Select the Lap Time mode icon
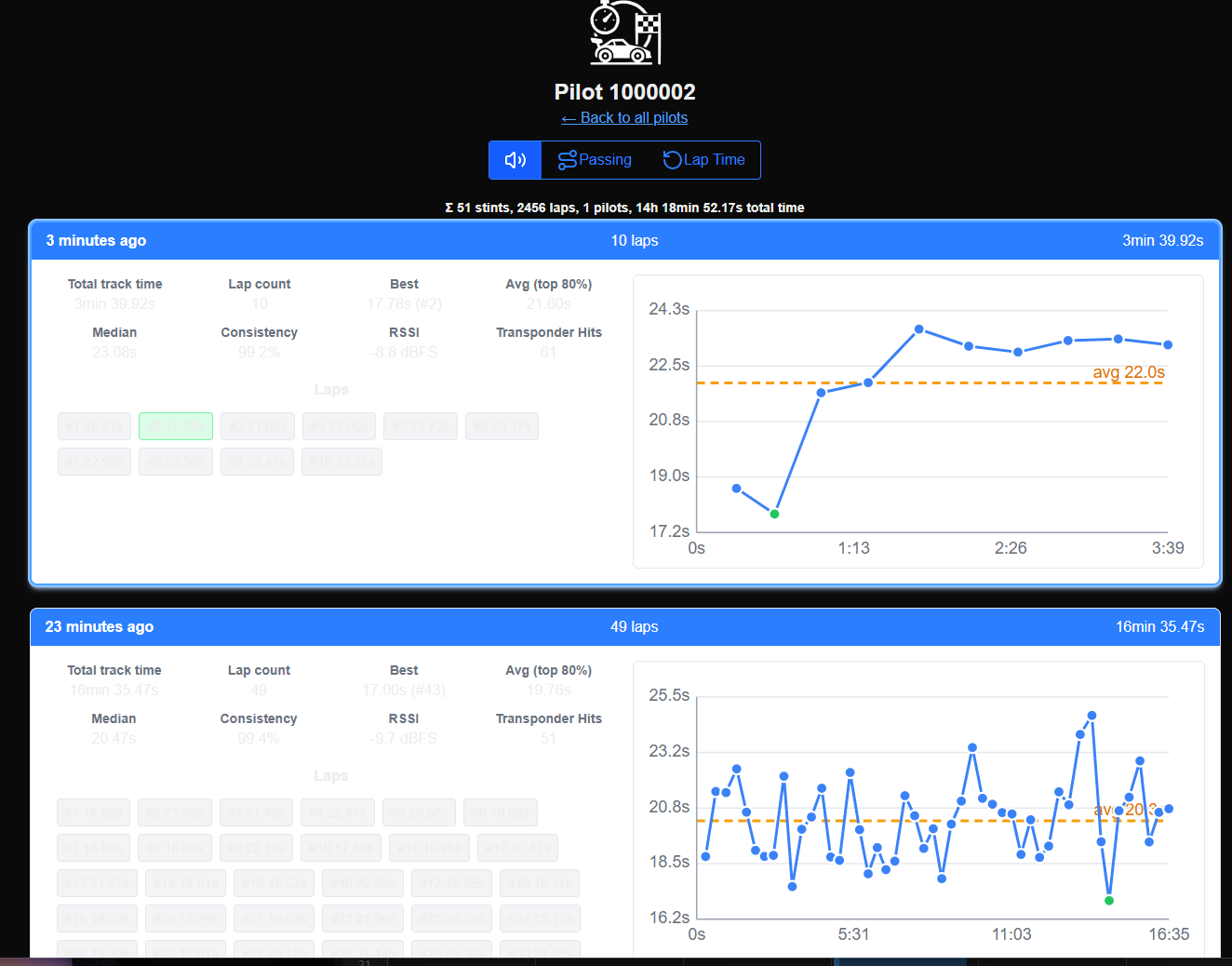This screenshot has width=1232, height=966. click(x=672, y=160)
